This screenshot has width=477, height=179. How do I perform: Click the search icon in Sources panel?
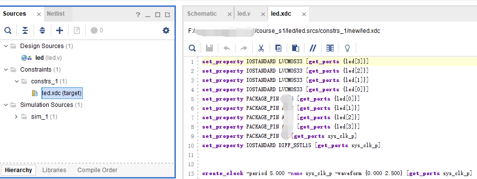click(8, 30)
